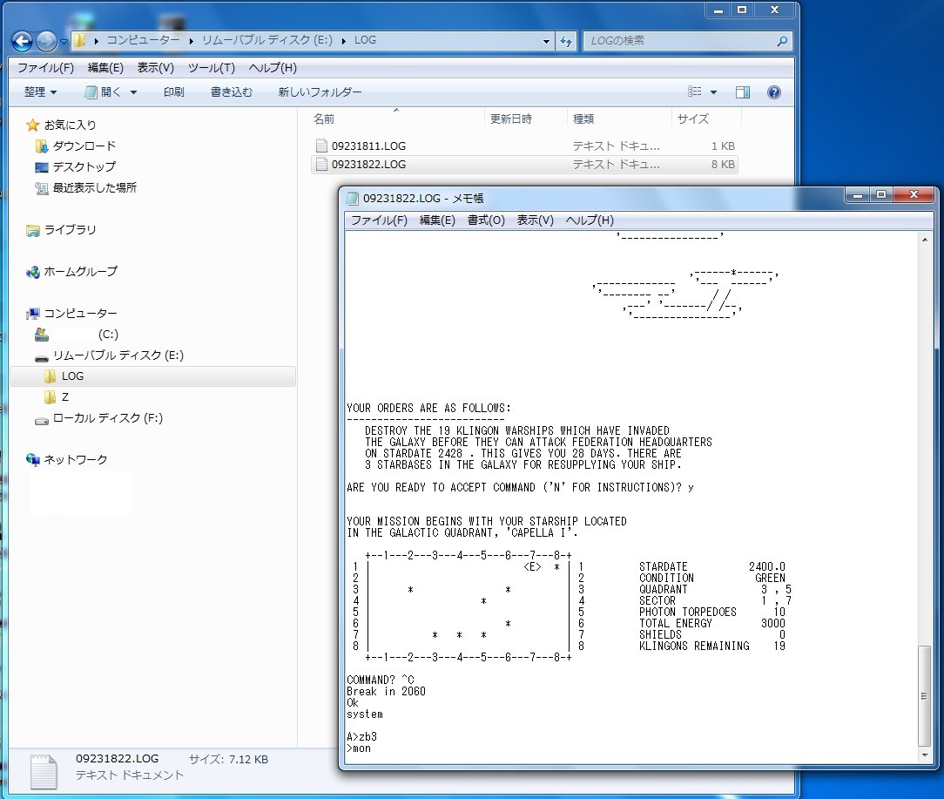Select コンピューター in navigation pane
Viewport: 944px width, 799px height.
tap(81, 314)
